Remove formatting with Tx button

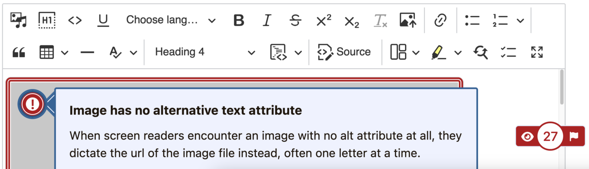coord(380,20)
